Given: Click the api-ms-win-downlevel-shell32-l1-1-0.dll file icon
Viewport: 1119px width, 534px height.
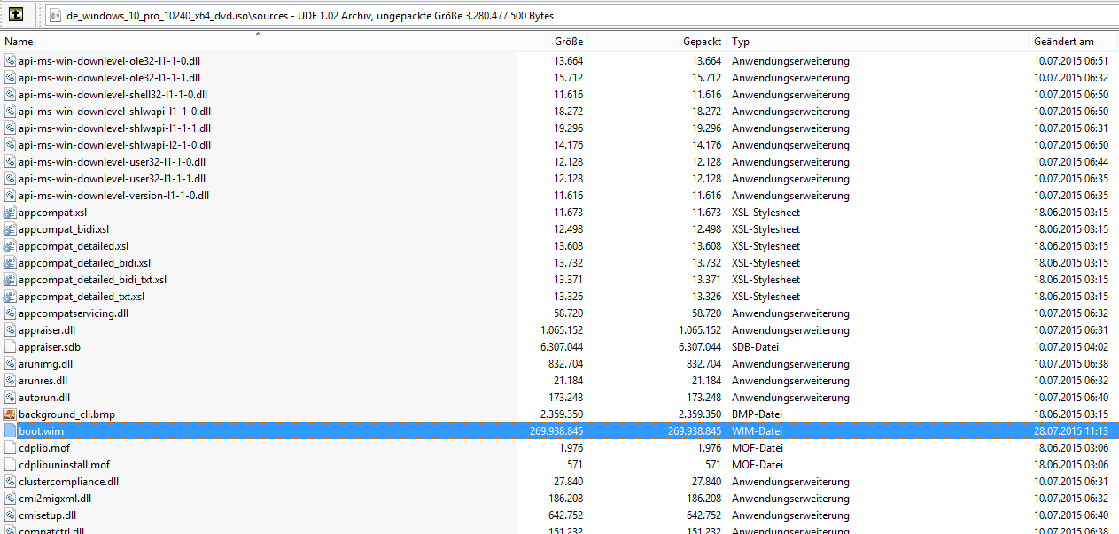Looking at the screenshot, I should (10, 95).
